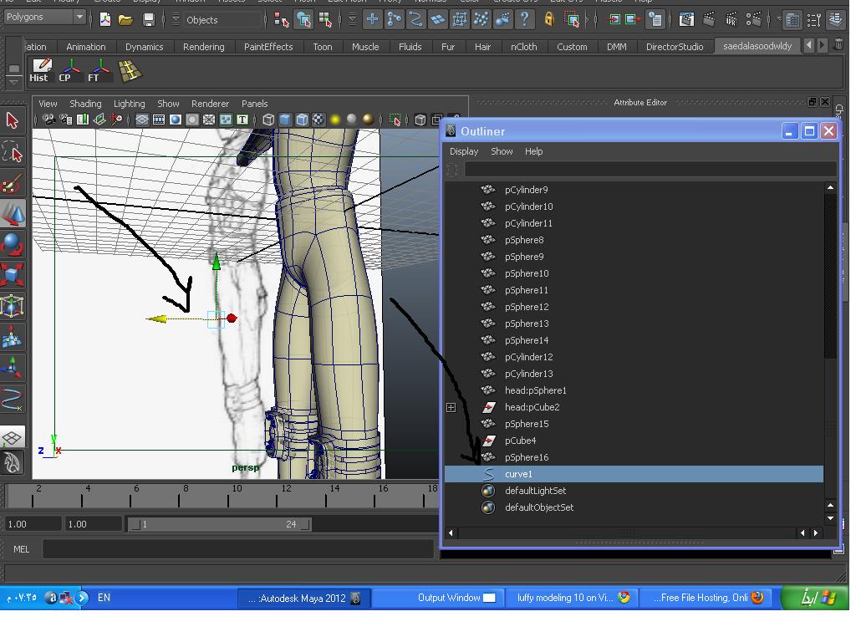
Task: Activate the Rotate tool sphere icon
Action: tap(12, 244)
